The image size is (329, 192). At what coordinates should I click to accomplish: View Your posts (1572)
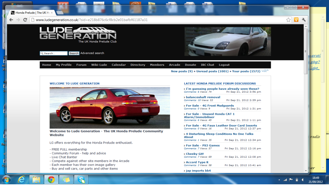(246, 71)
